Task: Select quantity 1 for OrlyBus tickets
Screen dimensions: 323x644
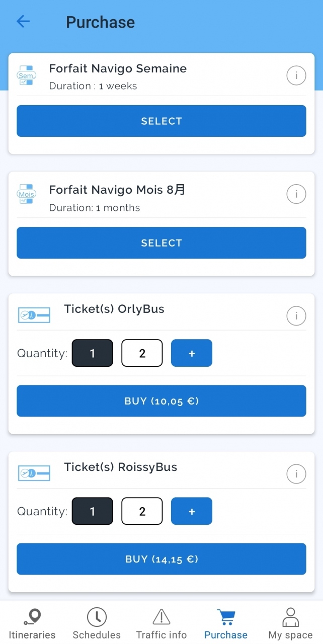Action: (x=92, y=353)
